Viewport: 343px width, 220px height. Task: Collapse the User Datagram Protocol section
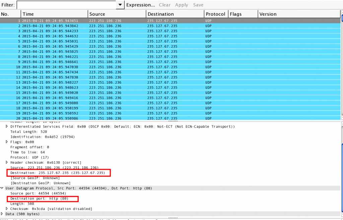2,188
